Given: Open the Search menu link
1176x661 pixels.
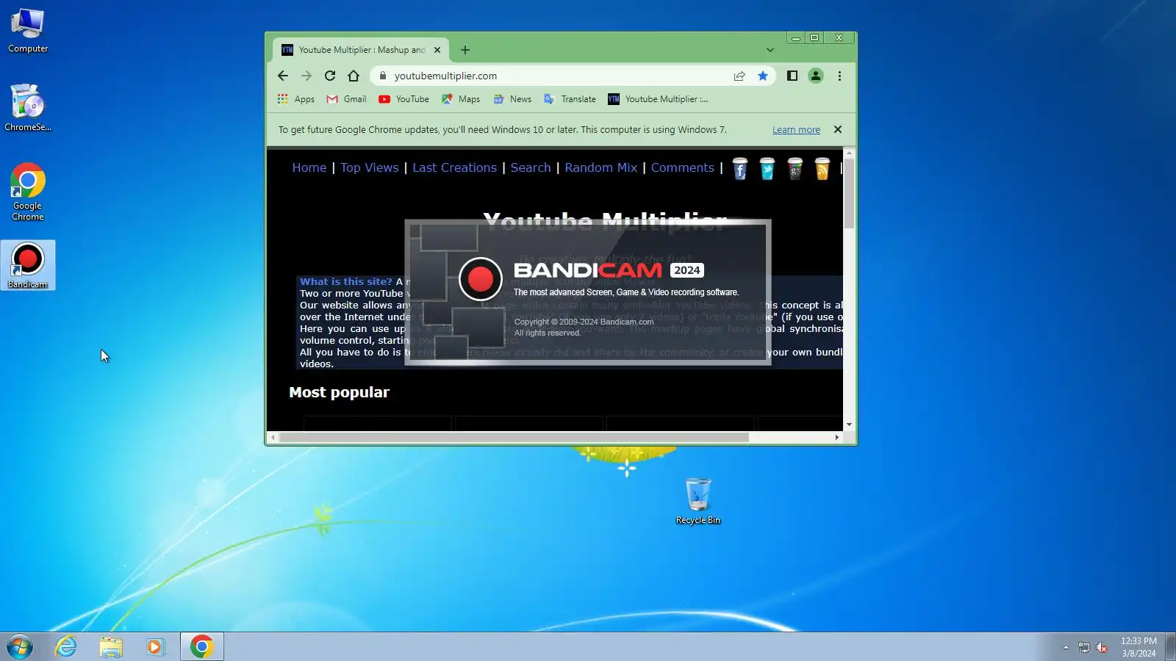Looking at the screenshot, I should (x=531, y=167).
